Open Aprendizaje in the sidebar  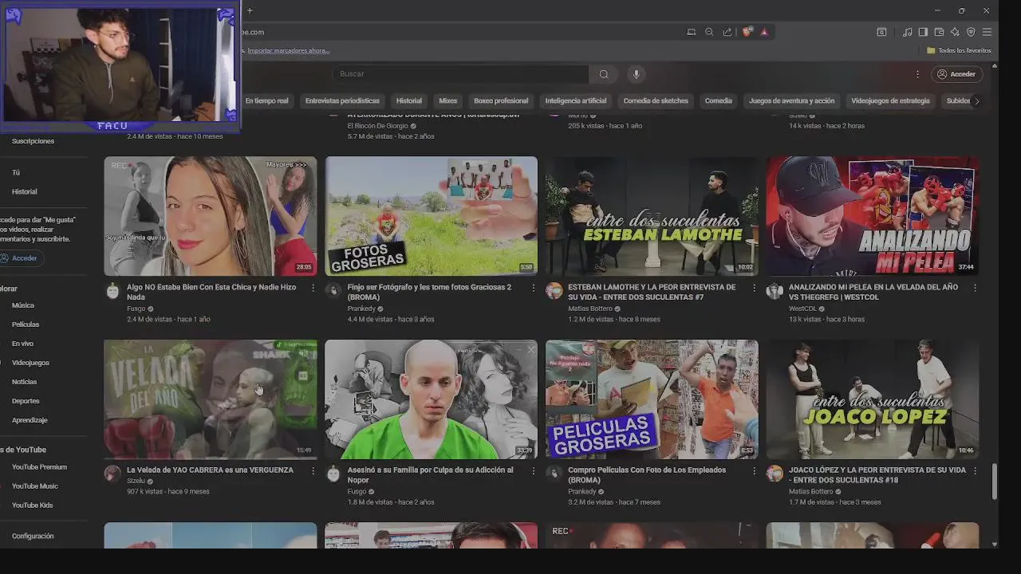tap(30, 420)
